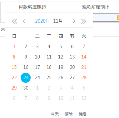Click the 税款所属期止 column header
Viewport: 119px width, 118px height.
click(96, 7)
